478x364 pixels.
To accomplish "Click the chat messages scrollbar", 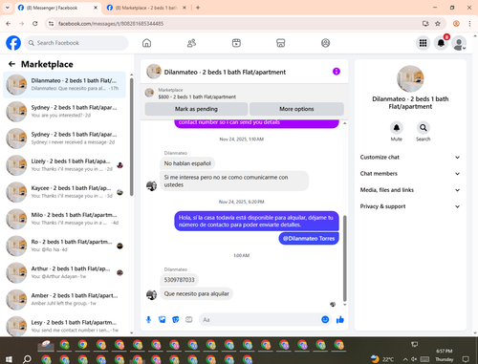I will 344,258.
